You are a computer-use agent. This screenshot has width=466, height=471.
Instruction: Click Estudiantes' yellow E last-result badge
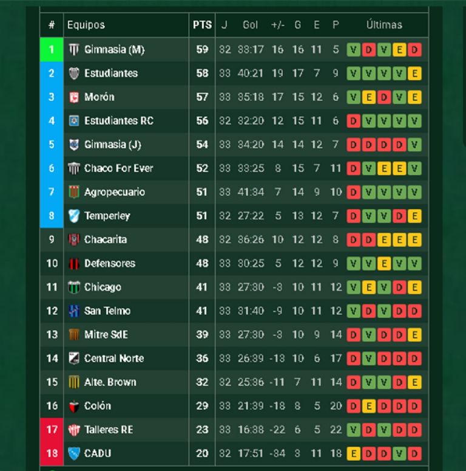(415, 73)
